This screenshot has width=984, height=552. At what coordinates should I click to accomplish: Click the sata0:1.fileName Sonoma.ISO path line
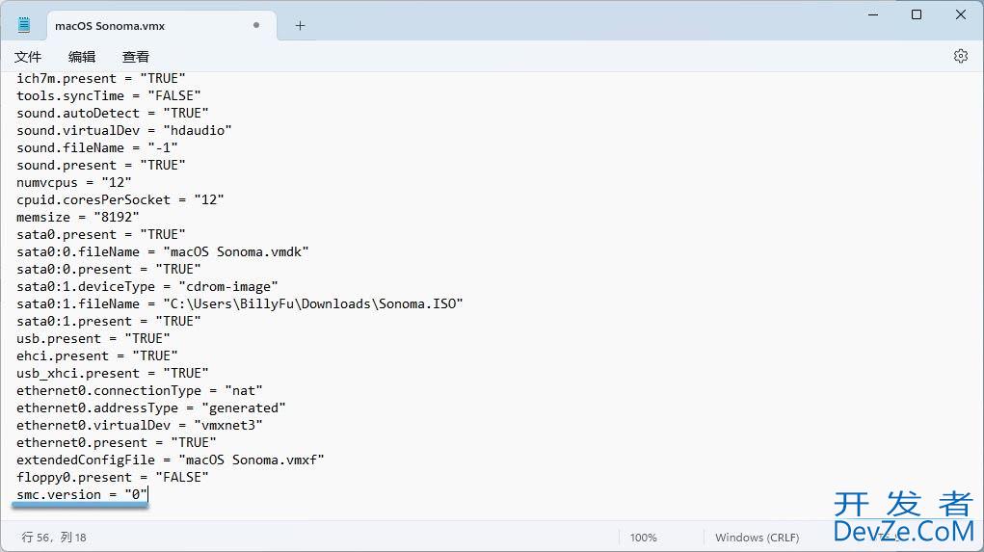pos(240,304)
